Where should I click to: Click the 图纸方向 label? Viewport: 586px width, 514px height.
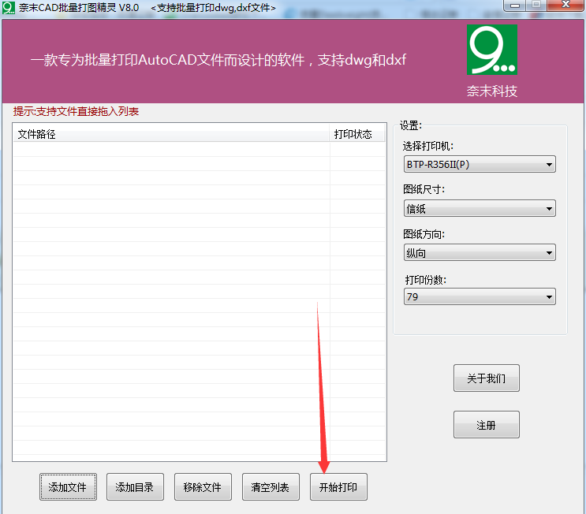[424, 234]
